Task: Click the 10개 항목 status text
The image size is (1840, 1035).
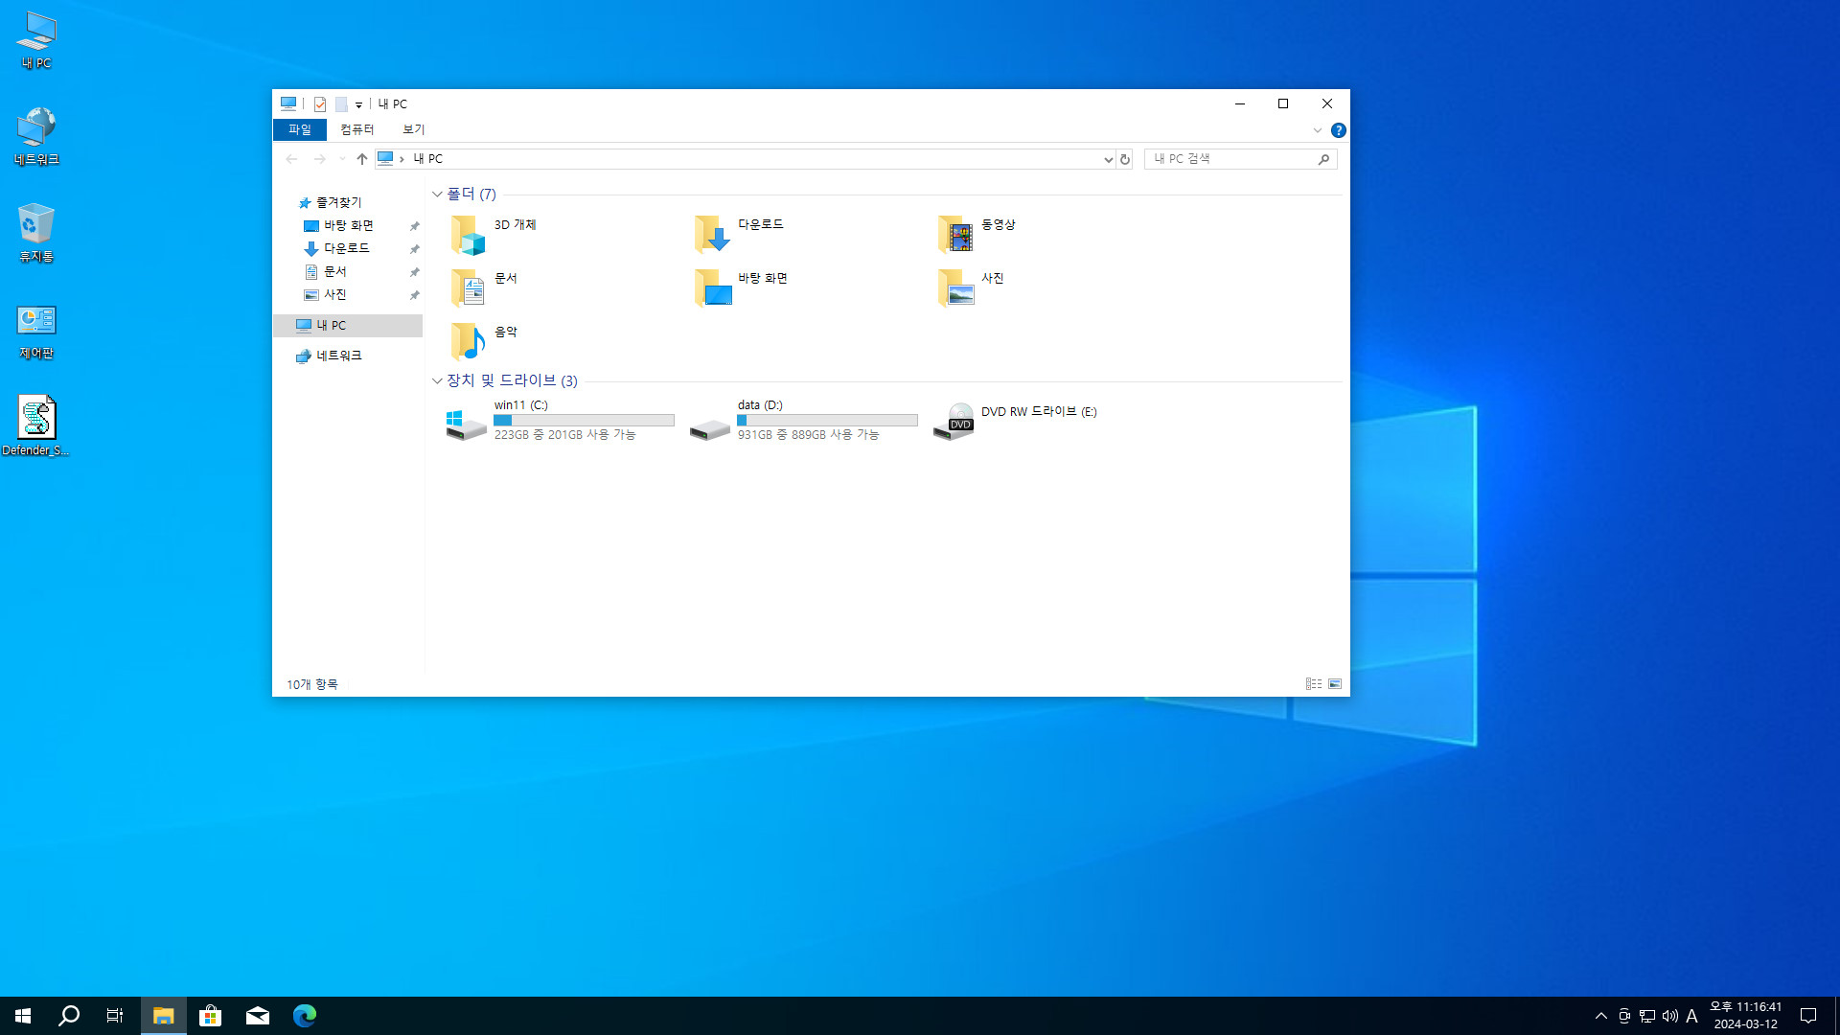Action: 312,684
